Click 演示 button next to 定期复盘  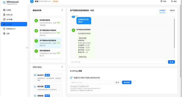[47, 96]
